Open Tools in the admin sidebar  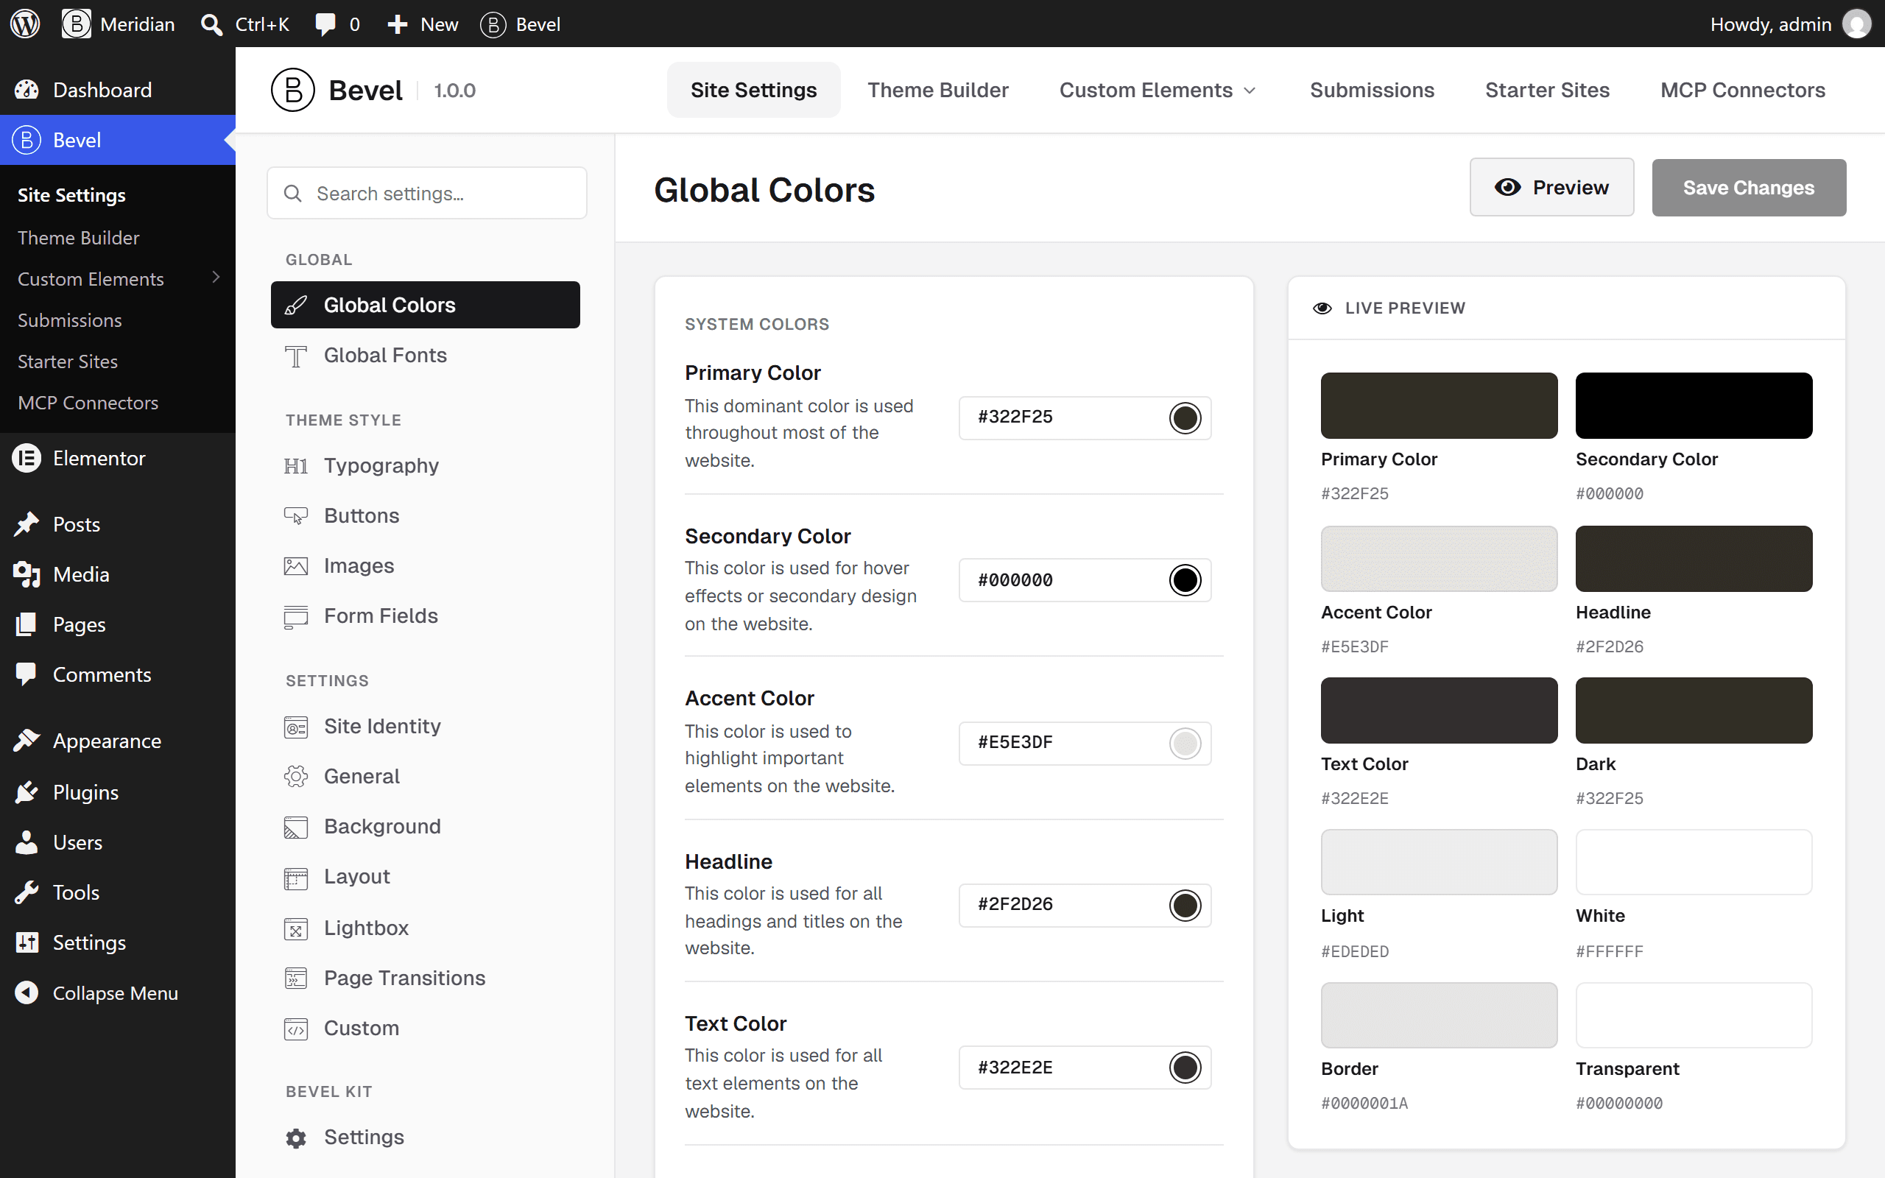[118, 892]
